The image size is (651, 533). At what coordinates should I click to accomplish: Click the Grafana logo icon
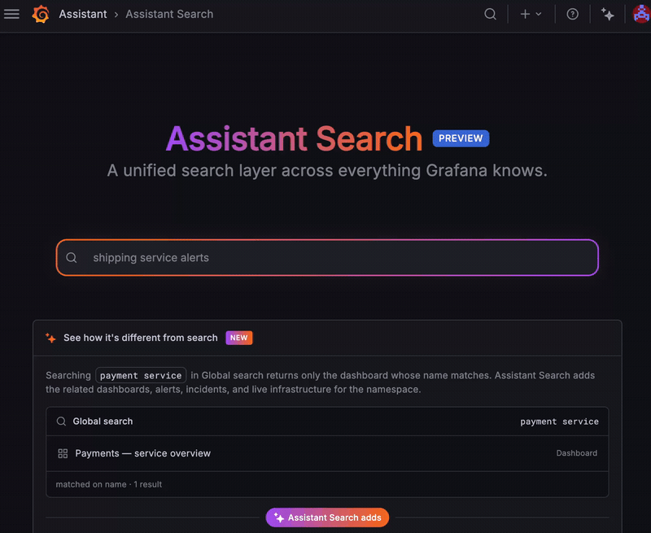pos(41,14)
